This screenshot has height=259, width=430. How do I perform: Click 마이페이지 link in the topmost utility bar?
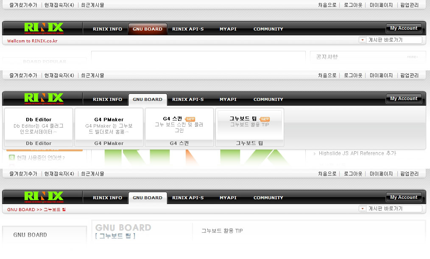click(x=381, y=5)
